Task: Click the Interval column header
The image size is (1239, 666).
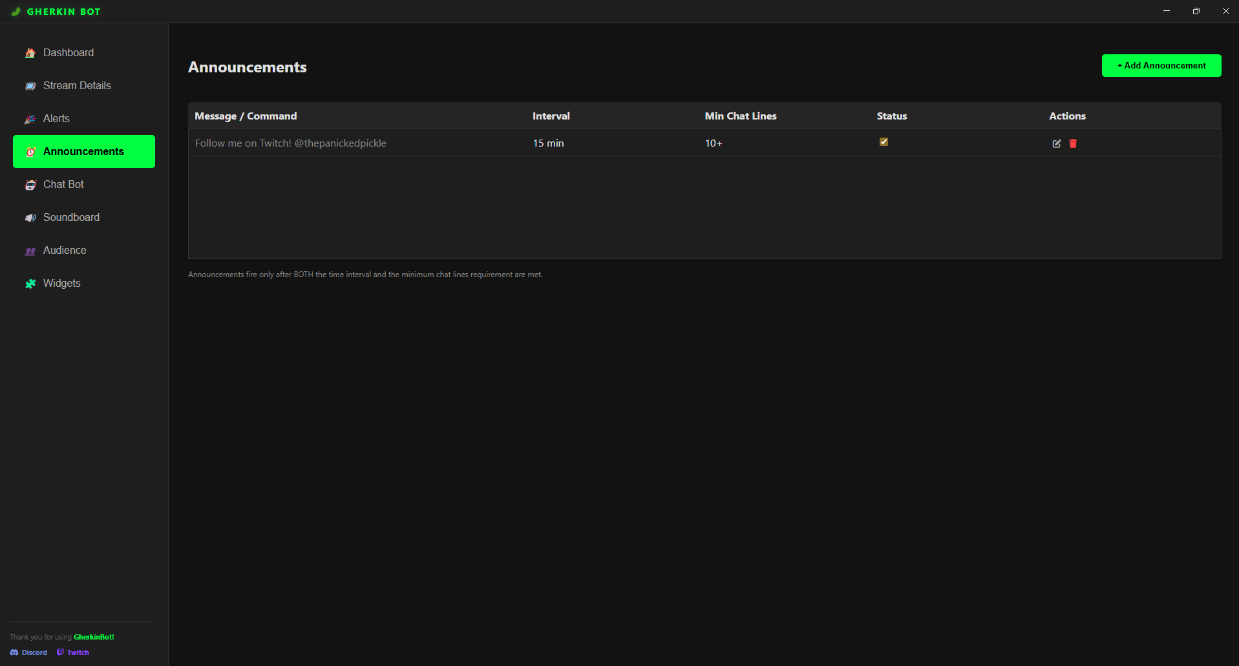Action: pos(551,116)
